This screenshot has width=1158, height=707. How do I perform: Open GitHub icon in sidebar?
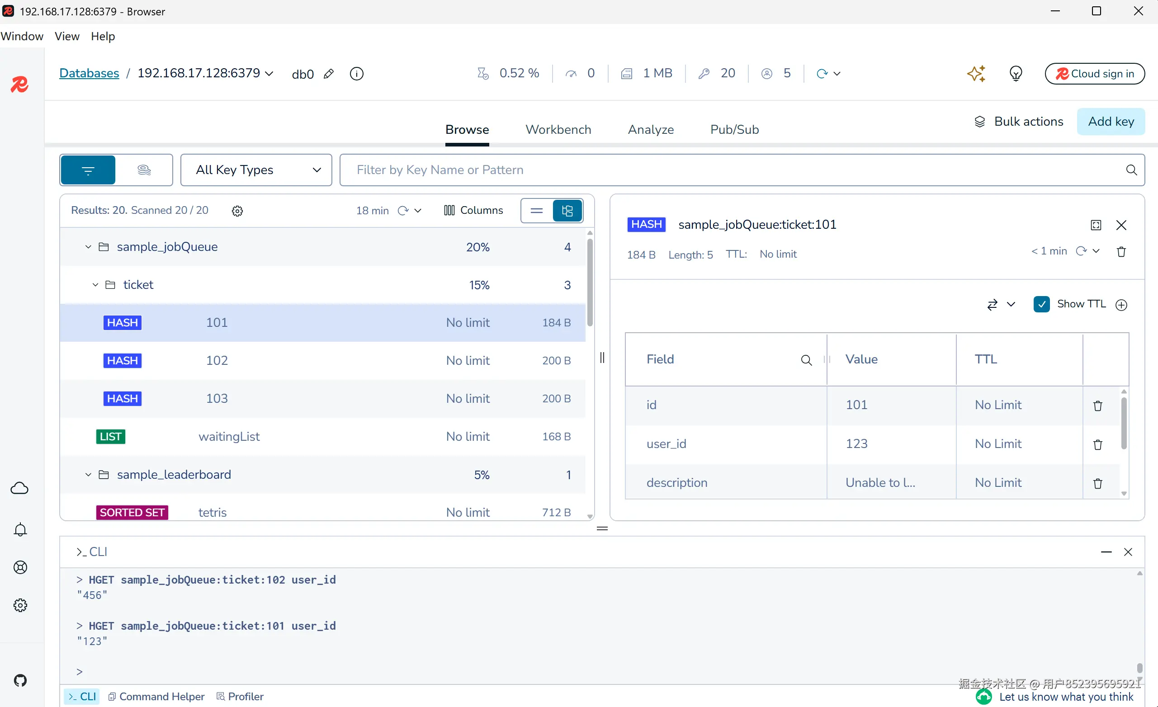pos(20,680)
